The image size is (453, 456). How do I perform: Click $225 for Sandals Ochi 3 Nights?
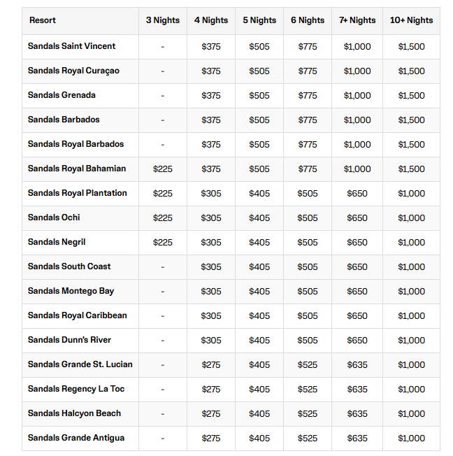click(163, 218)
